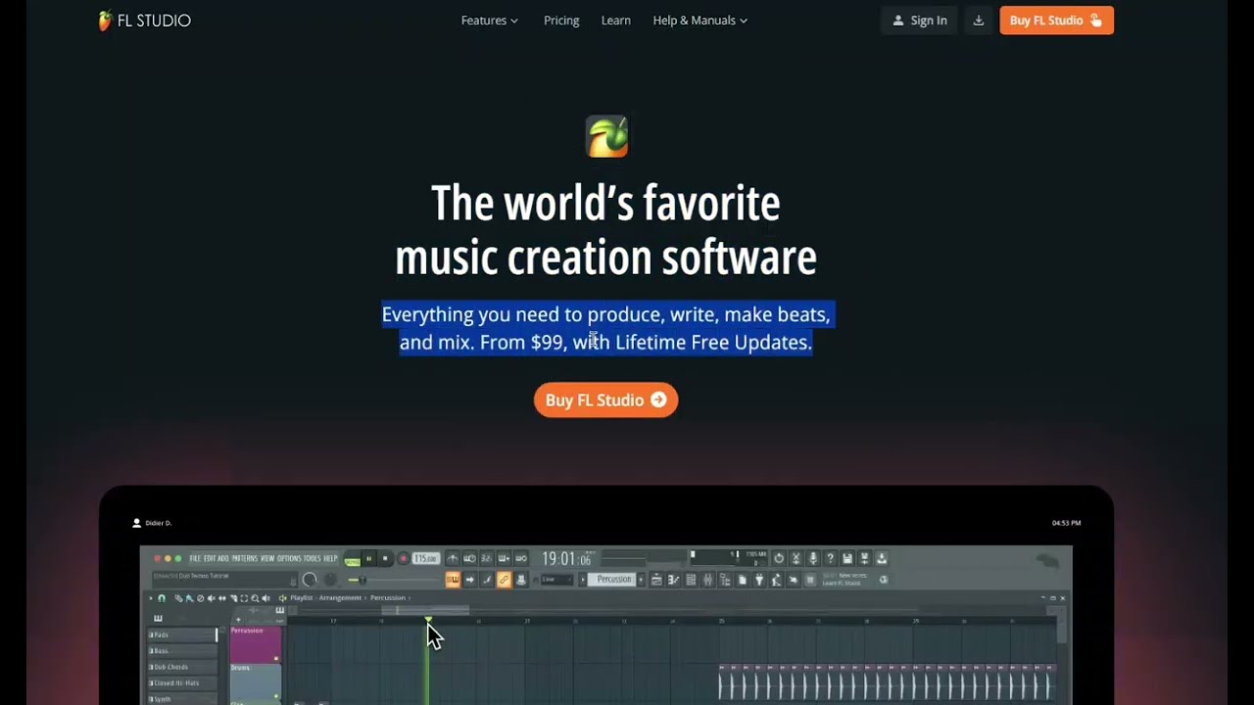Select the Zoom magnifier tool in Playlist

255,598
